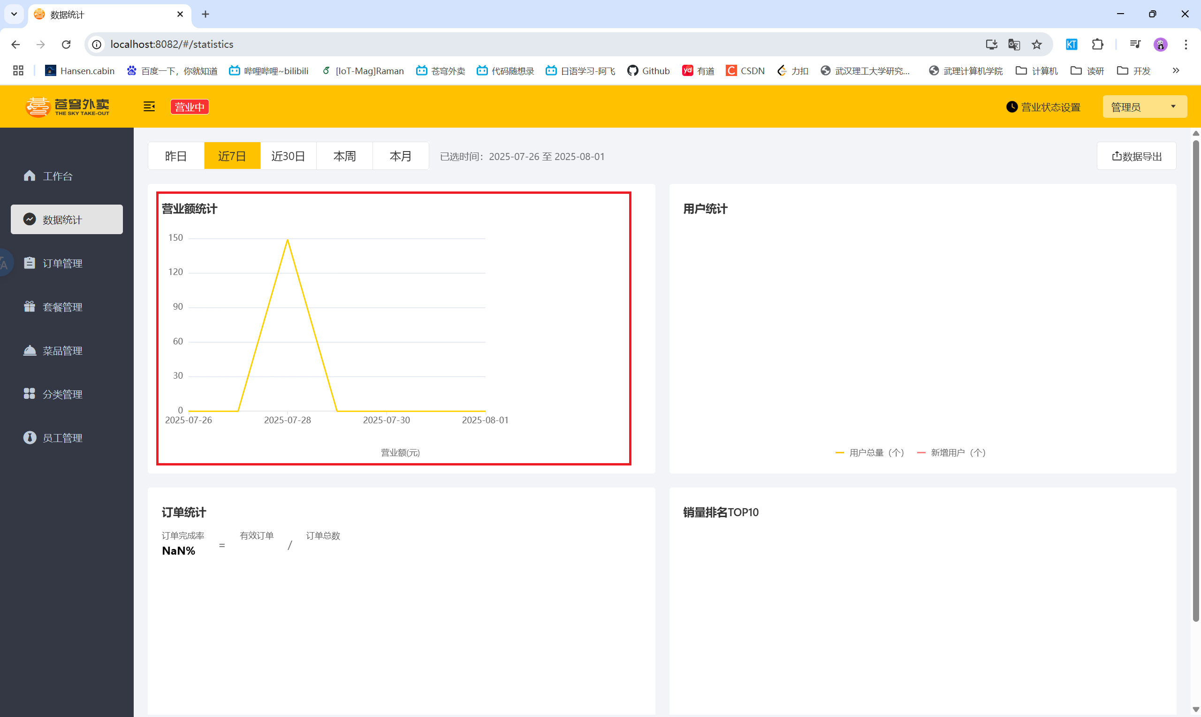The height and width of the screenshot is (717, 1201).
Task: Go to 套餐管理 gift icon
Action: pos(30,307)
